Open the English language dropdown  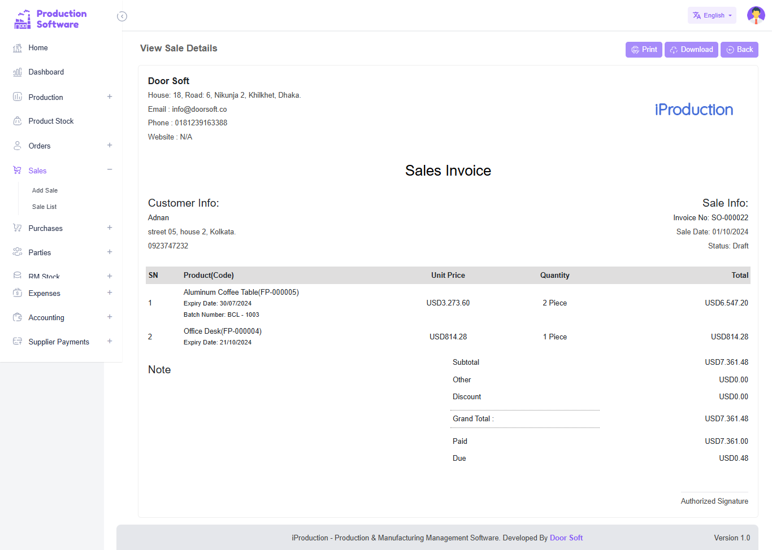712,15
